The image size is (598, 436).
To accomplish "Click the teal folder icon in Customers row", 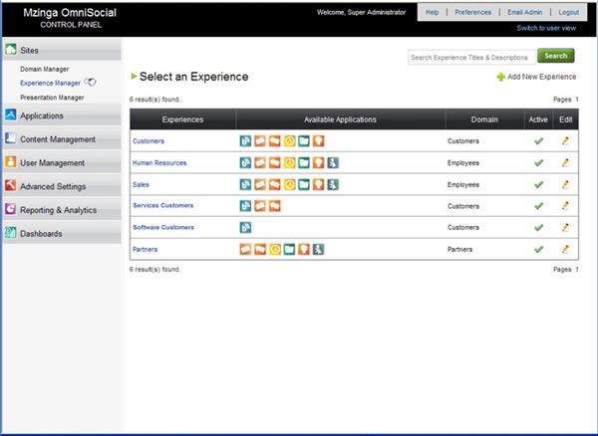I will (x=304, y=141).
